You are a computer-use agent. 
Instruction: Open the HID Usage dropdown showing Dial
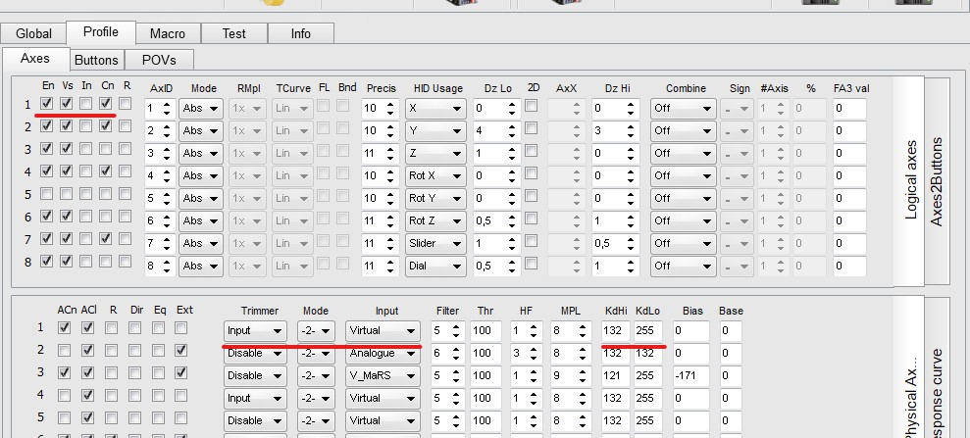[x=435, y=267]
